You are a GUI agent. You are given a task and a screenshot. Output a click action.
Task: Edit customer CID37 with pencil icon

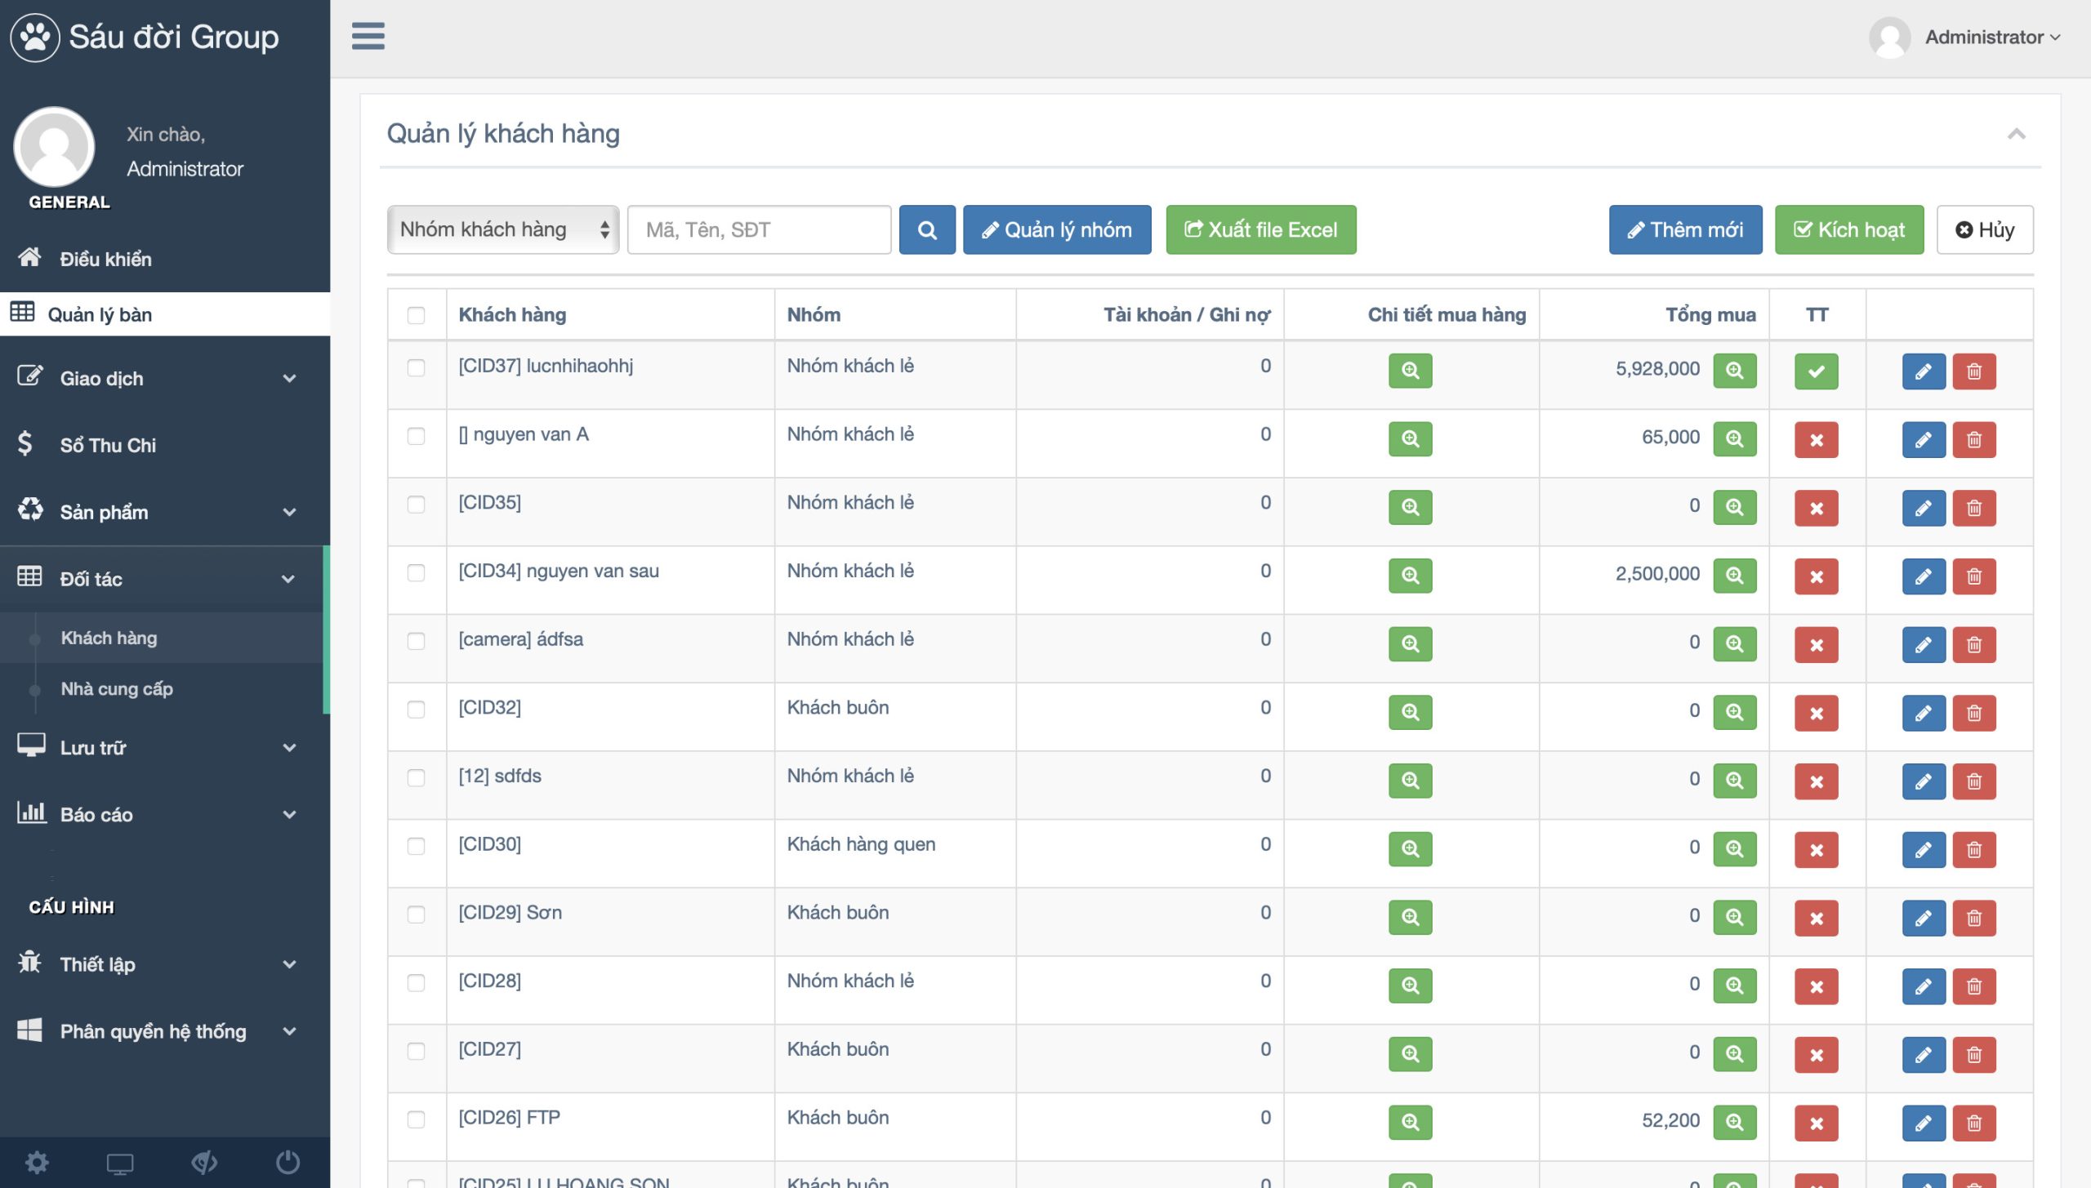1923,372
